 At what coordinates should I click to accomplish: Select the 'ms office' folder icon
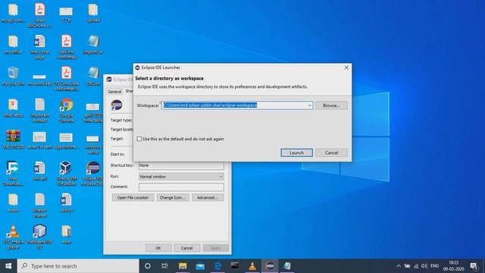[x=13, y=45]
